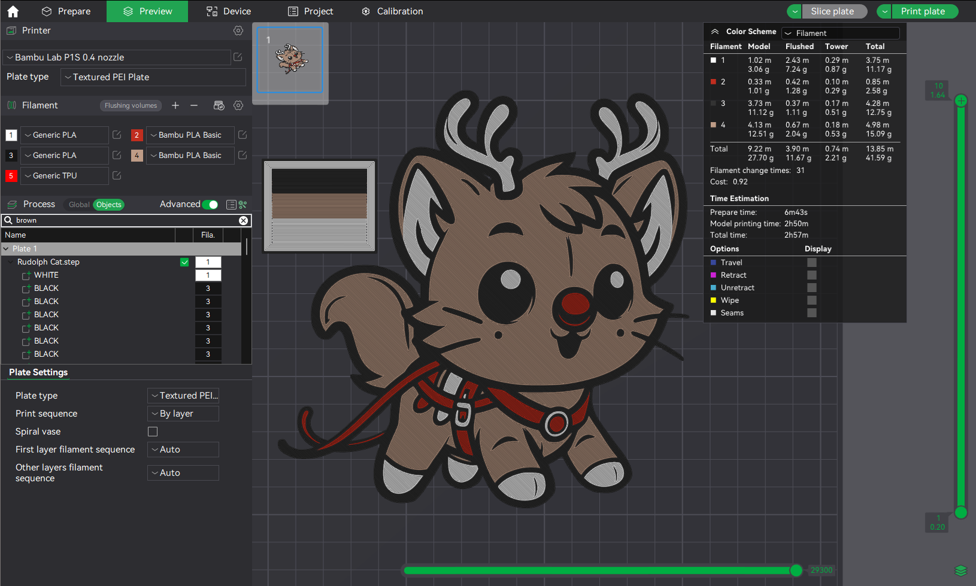Edit filament 3 Generic PLA preset
Viewport: 976px width, 586px height.
click(x=117, y=156)
